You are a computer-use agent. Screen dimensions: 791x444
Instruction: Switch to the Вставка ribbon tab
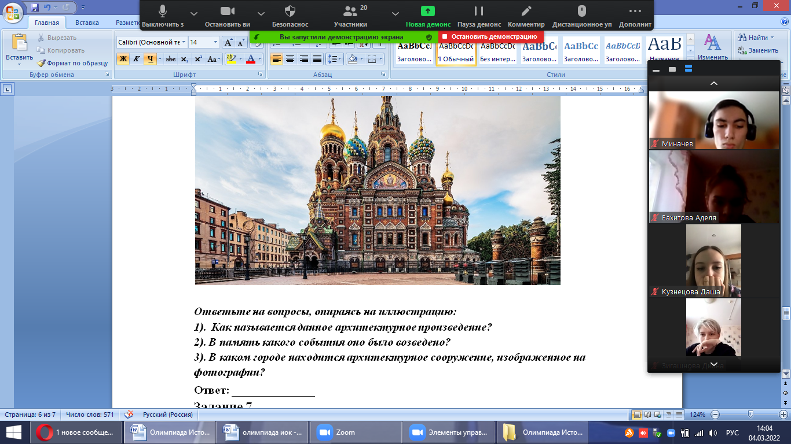pyautogui.click(x=87, y=23)
